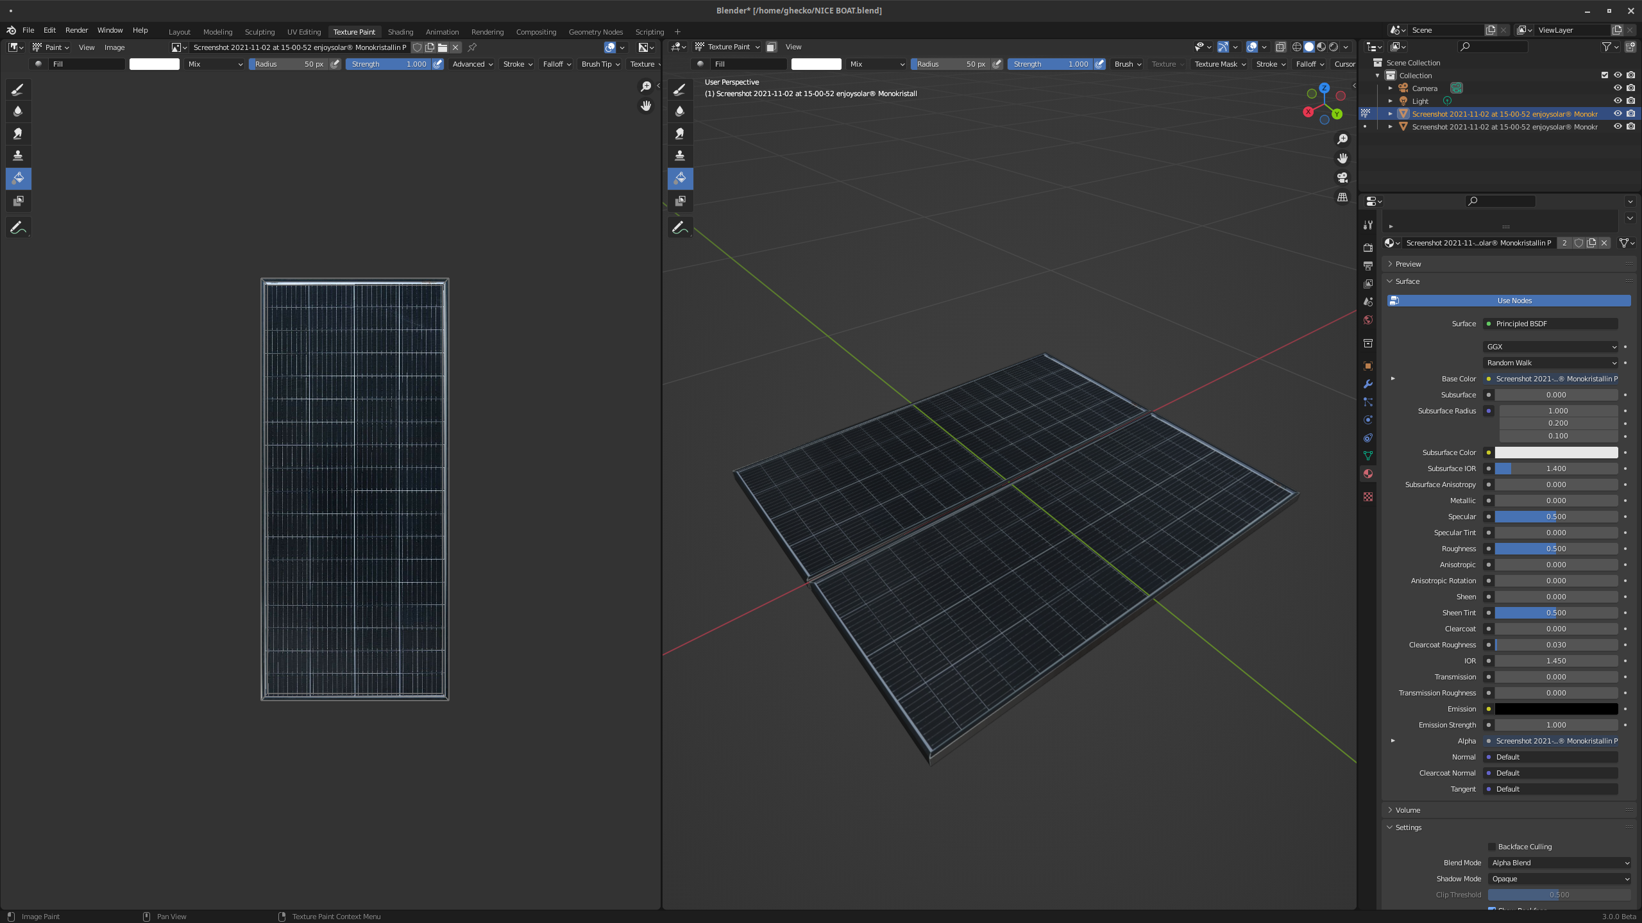Select the Annotate tool in image editor
Viewport: 1642px width, 923px height.
click(x=18, y=228)
